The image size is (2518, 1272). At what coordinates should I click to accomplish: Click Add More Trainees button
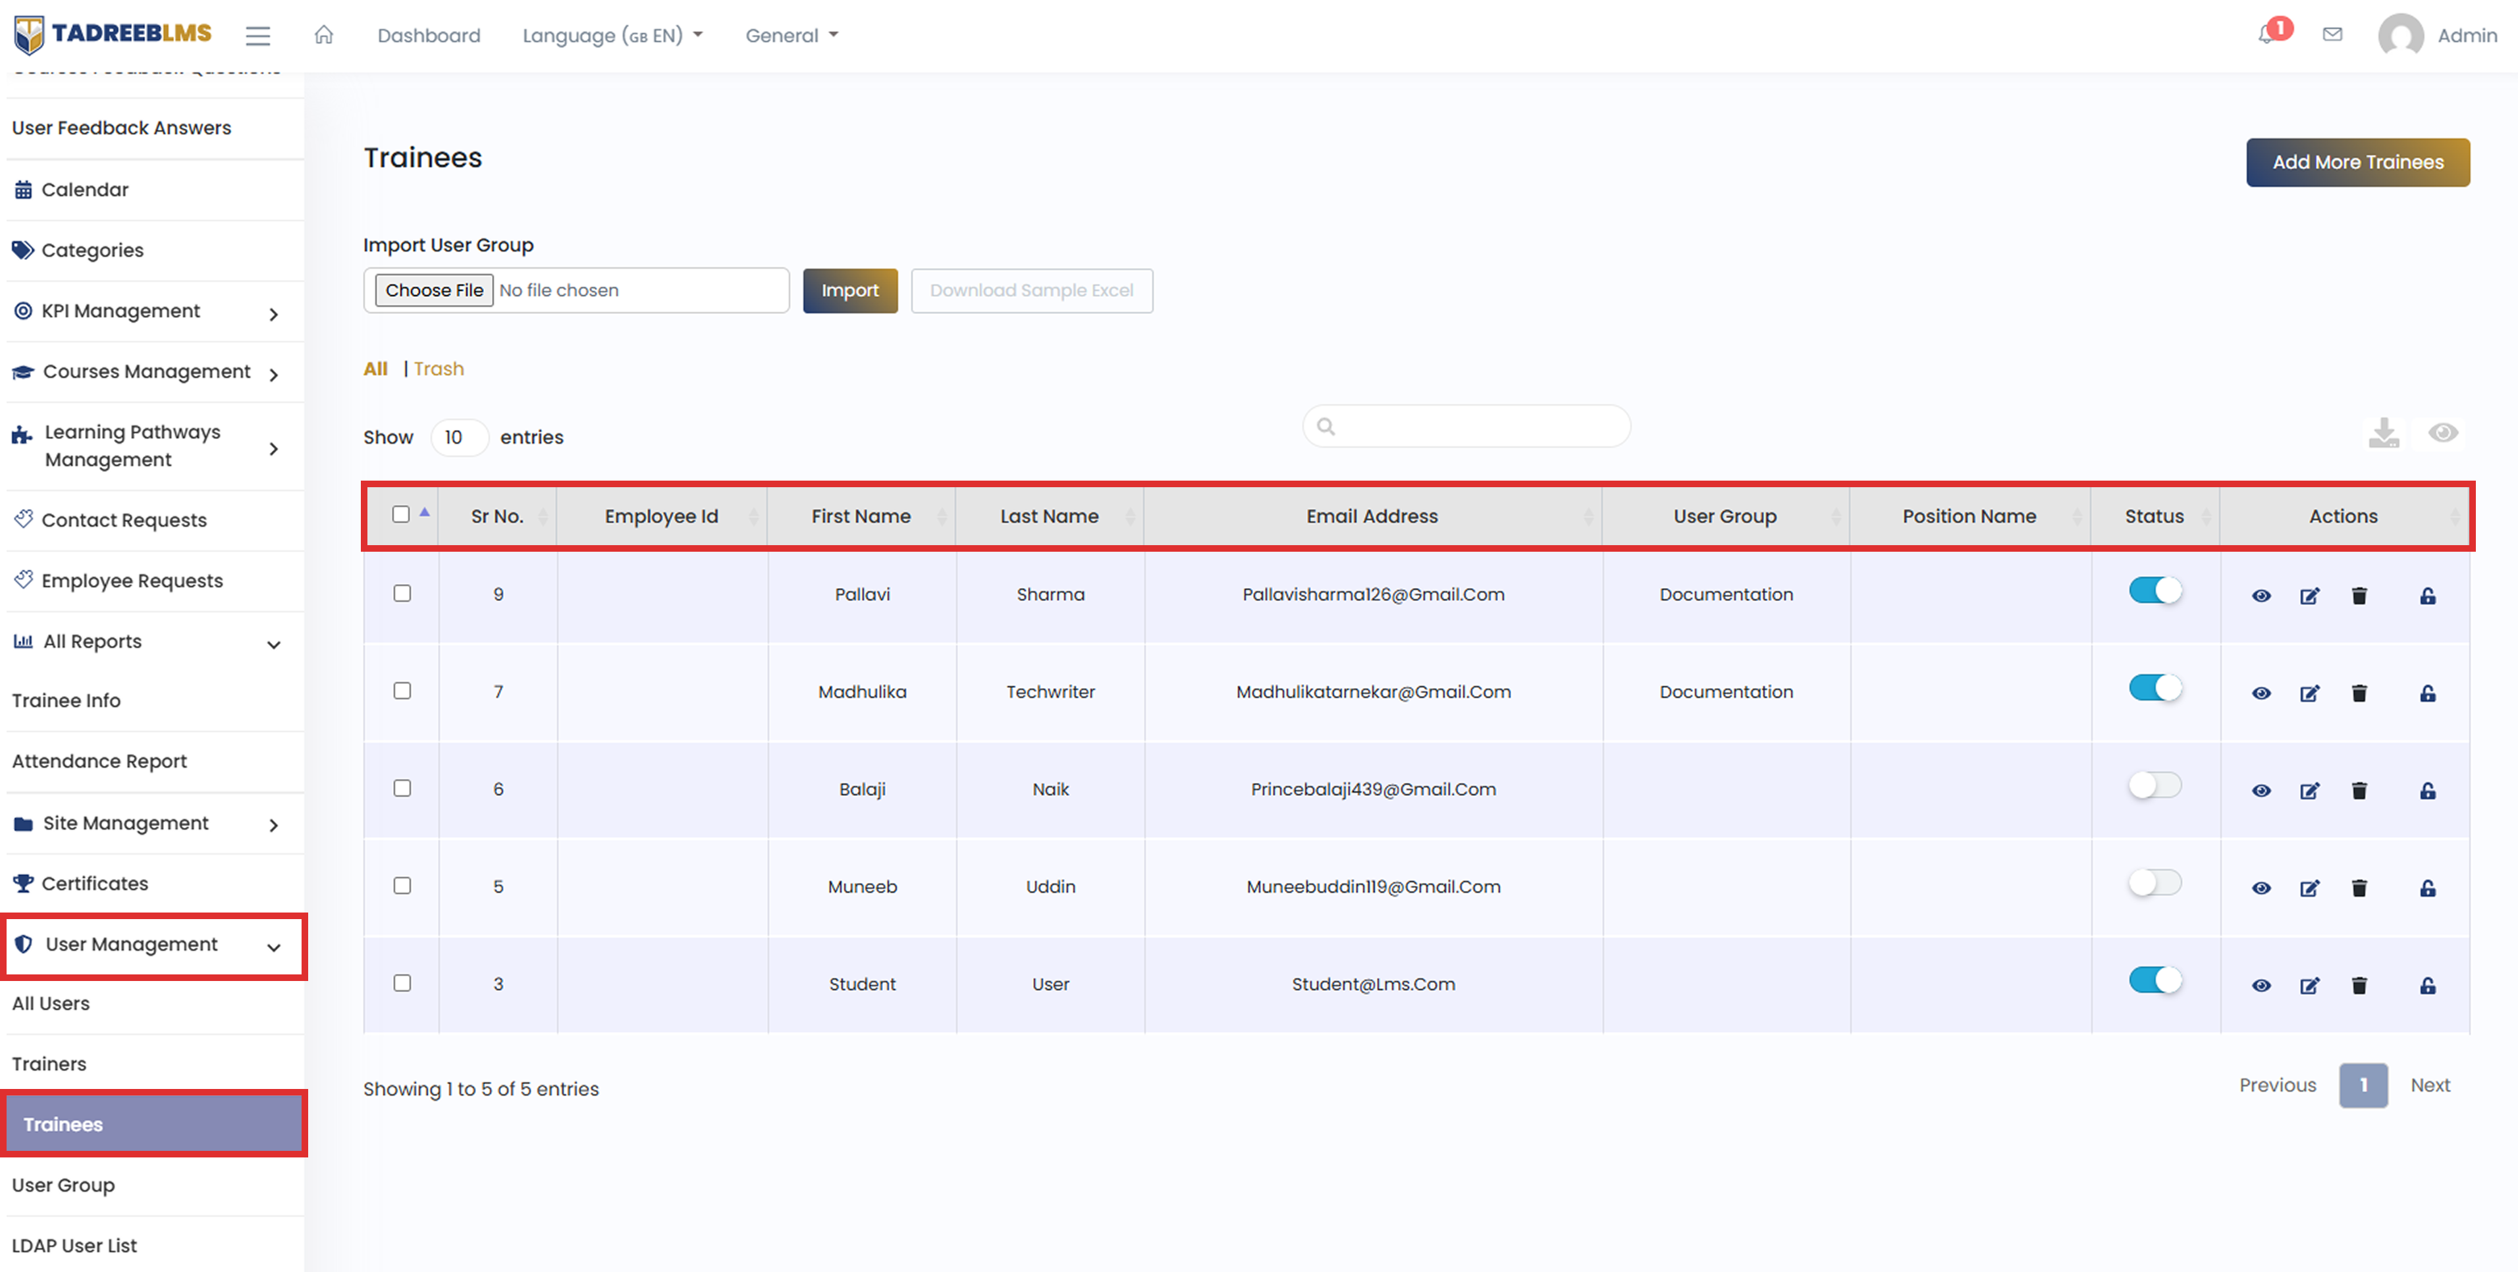point(2358,163)
